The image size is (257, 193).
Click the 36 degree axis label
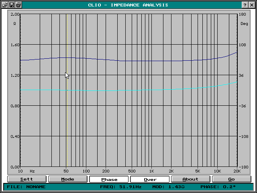[x=241, y=75]
